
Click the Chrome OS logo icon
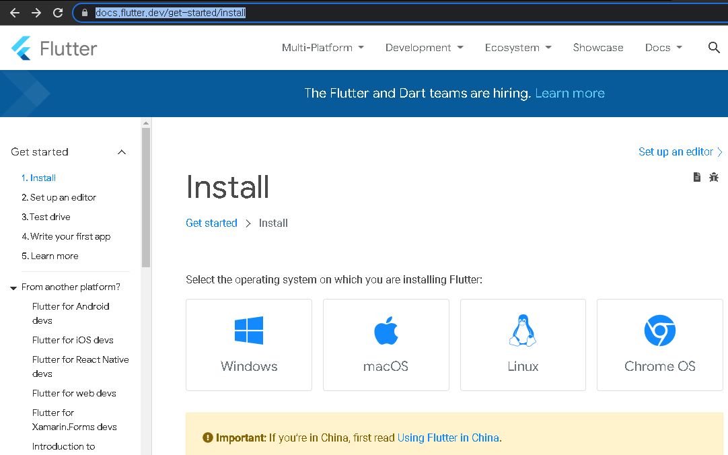pyautogui.click(x=660, y=330)
